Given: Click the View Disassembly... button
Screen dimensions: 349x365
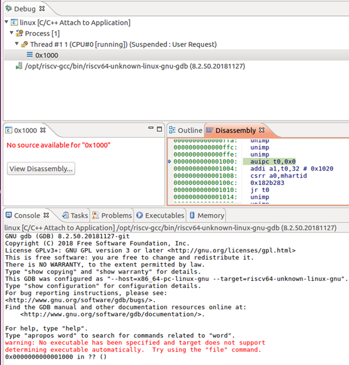Looking at the screenshot, I should 41,169.
